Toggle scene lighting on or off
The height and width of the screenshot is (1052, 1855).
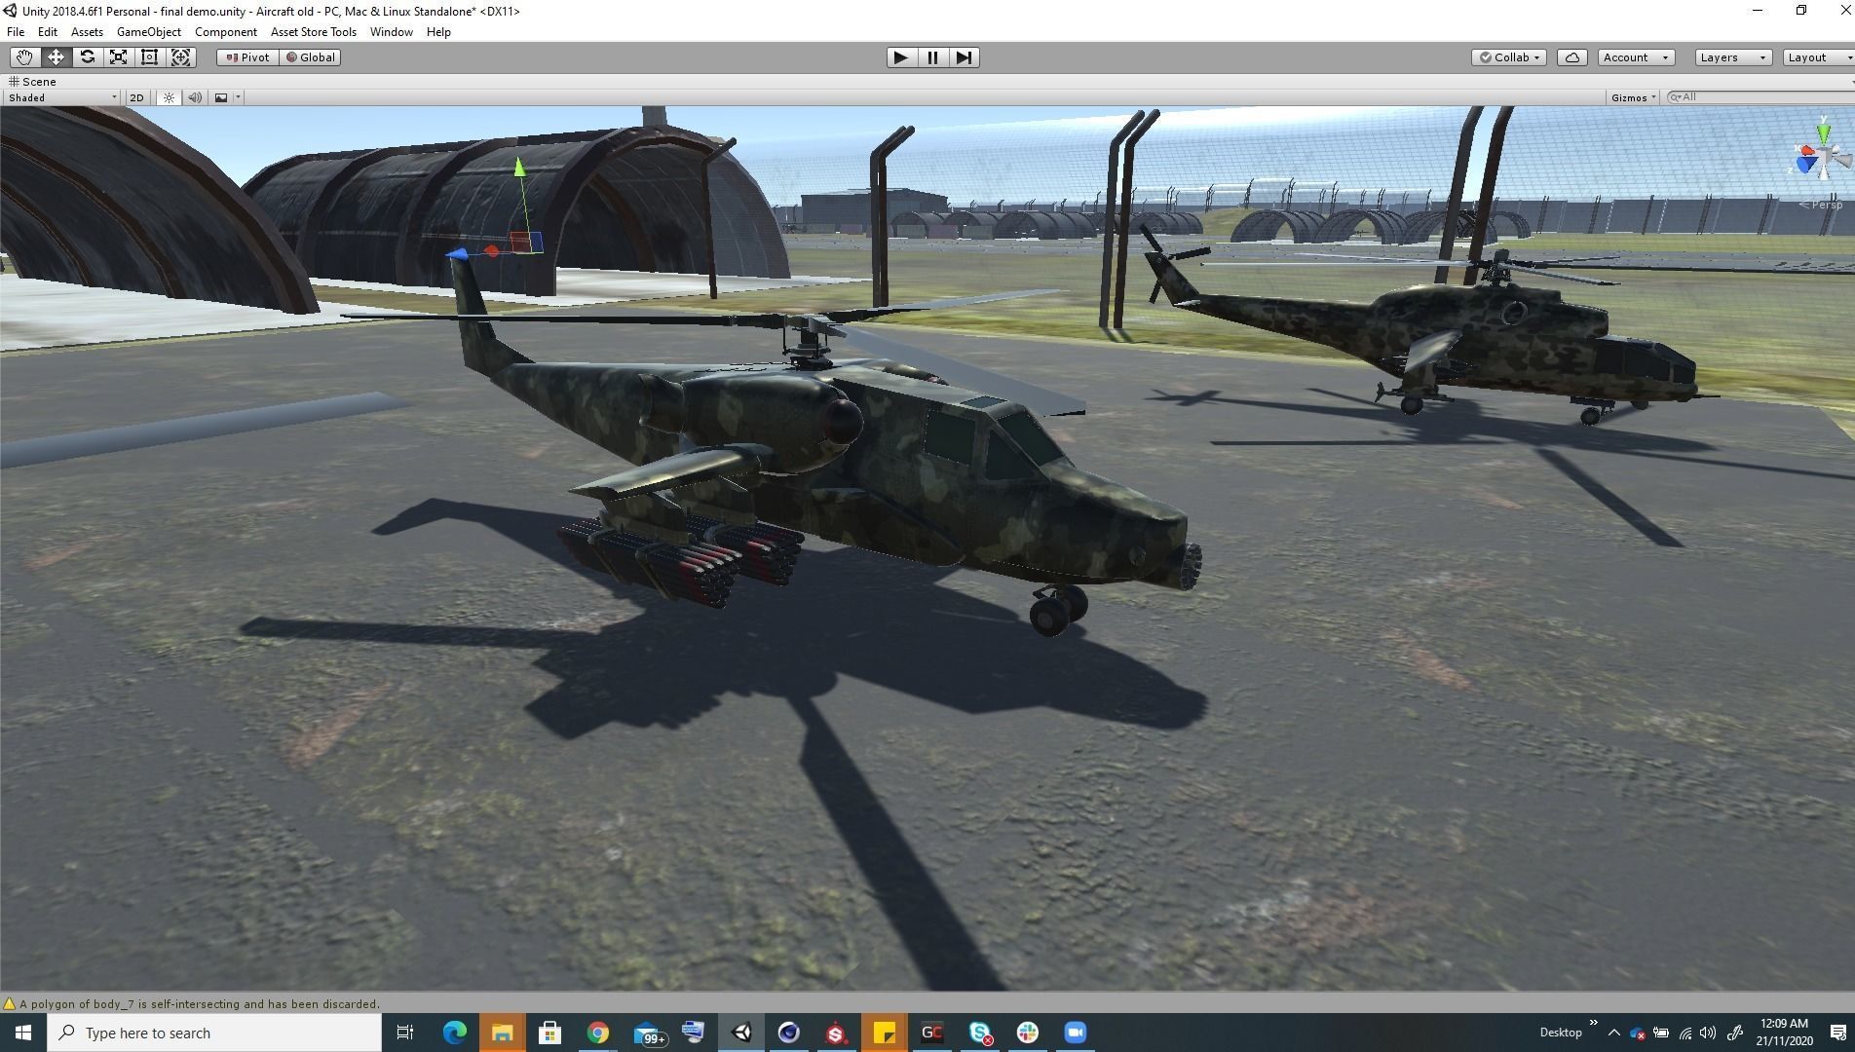coord(169,97)
